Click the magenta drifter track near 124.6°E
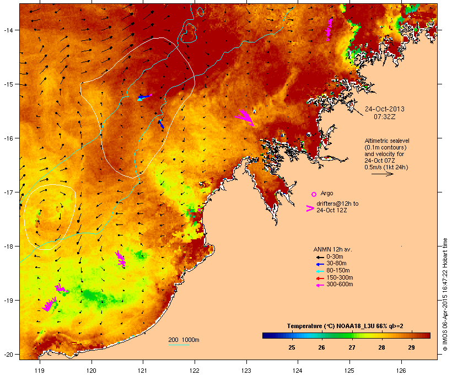Image resolution: width=452 pixels, height=375 pixels. pos(329,30)
